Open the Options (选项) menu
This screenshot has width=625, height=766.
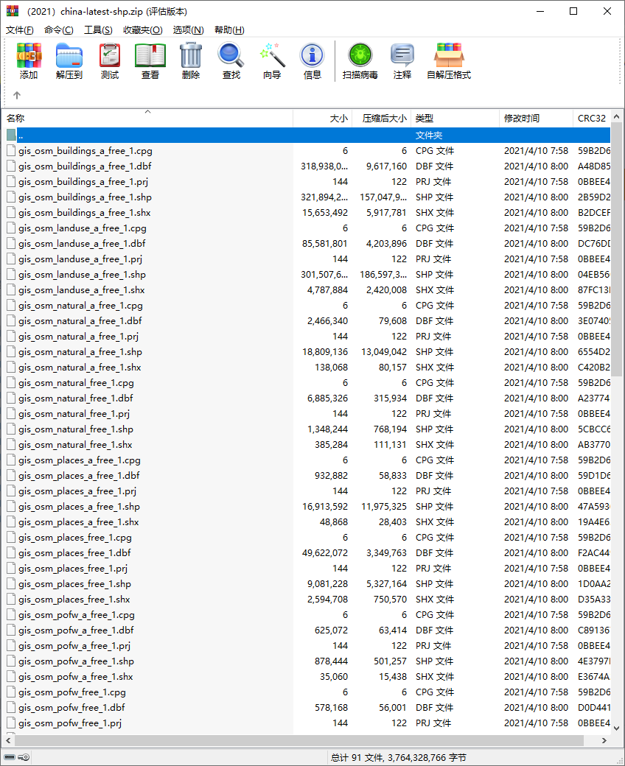click(x=188, y=29)
